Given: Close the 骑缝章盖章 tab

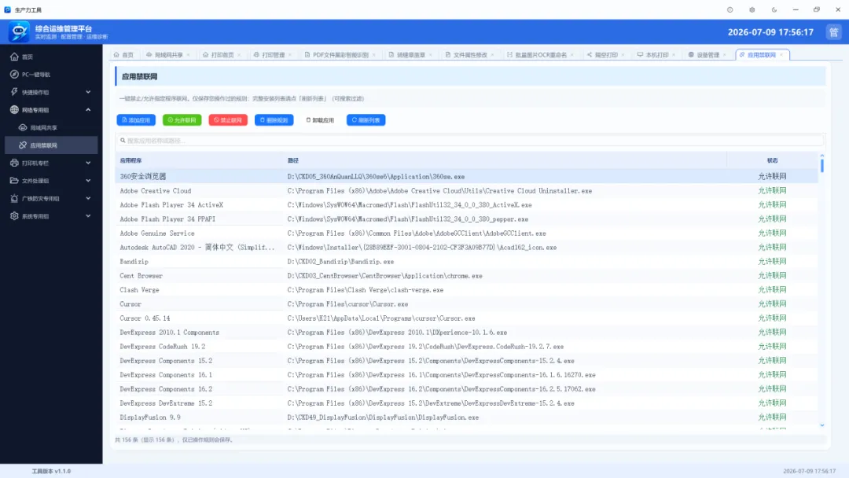Looking at the screenshot, I should pyautogui.click(x=431, y=55).
